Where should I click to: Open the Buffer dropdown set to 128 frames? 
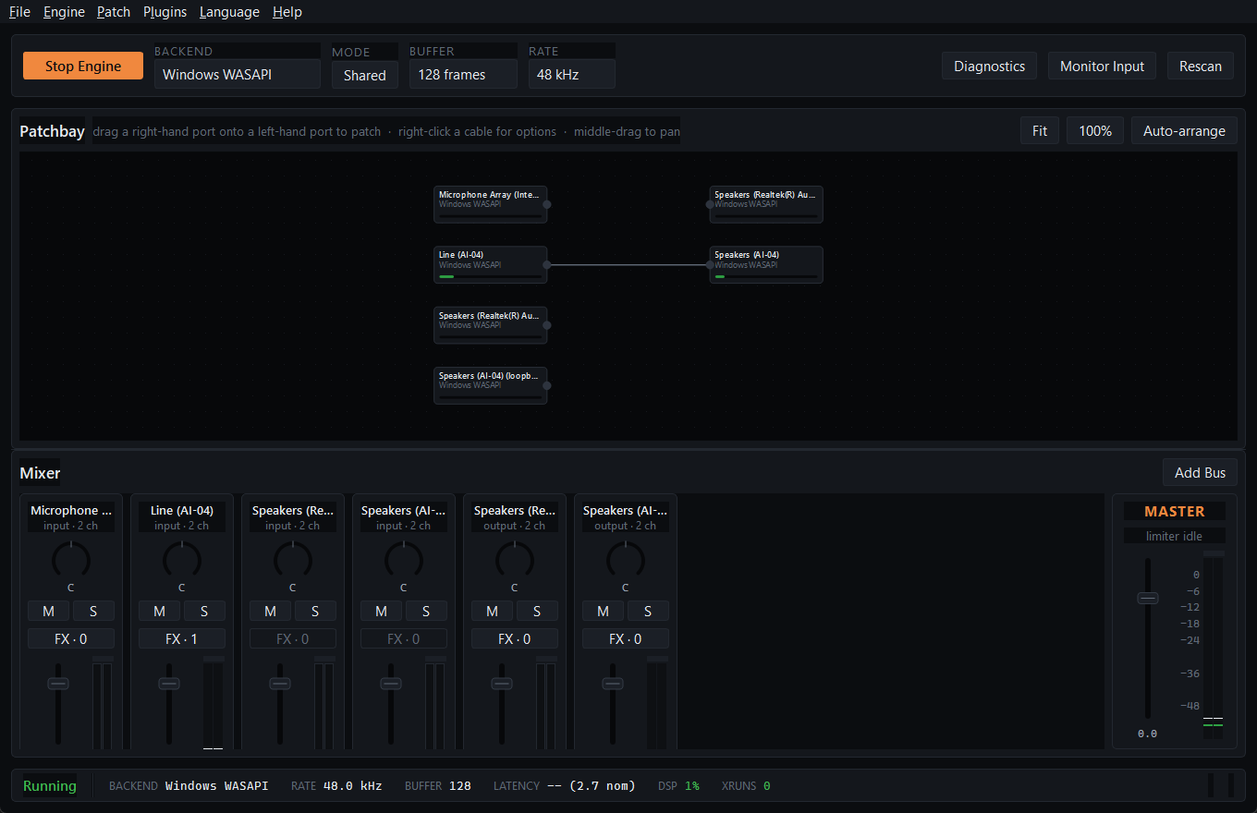[463, 75]
